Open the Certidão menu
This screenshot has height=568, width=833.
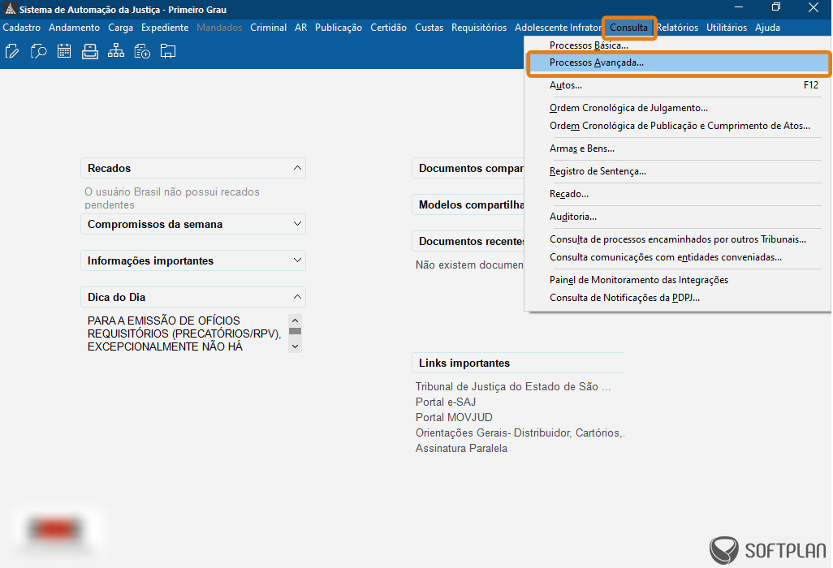click(x=388, y=28)
